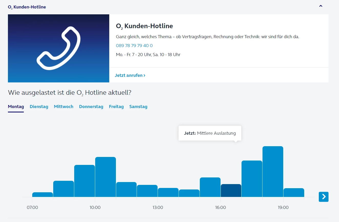Click the 13:00 axis label
This screenshot has height=222, width=339.
158,207
